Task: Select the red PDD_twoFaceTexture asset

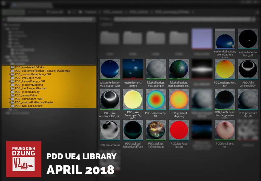Action: tap(179, 130)
